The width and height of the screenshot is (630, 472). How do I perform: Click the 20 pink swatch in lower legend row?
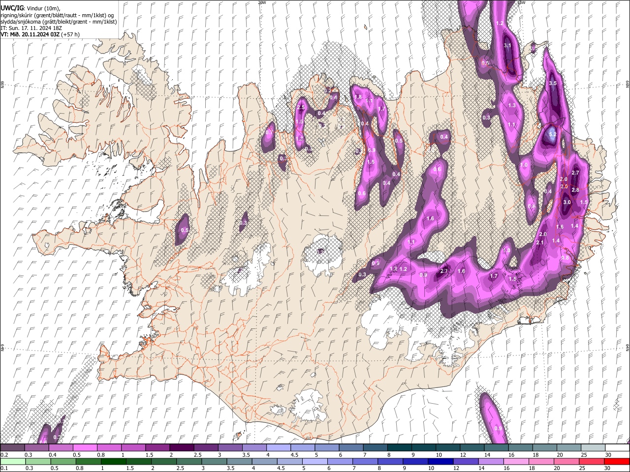click(567, 462)
